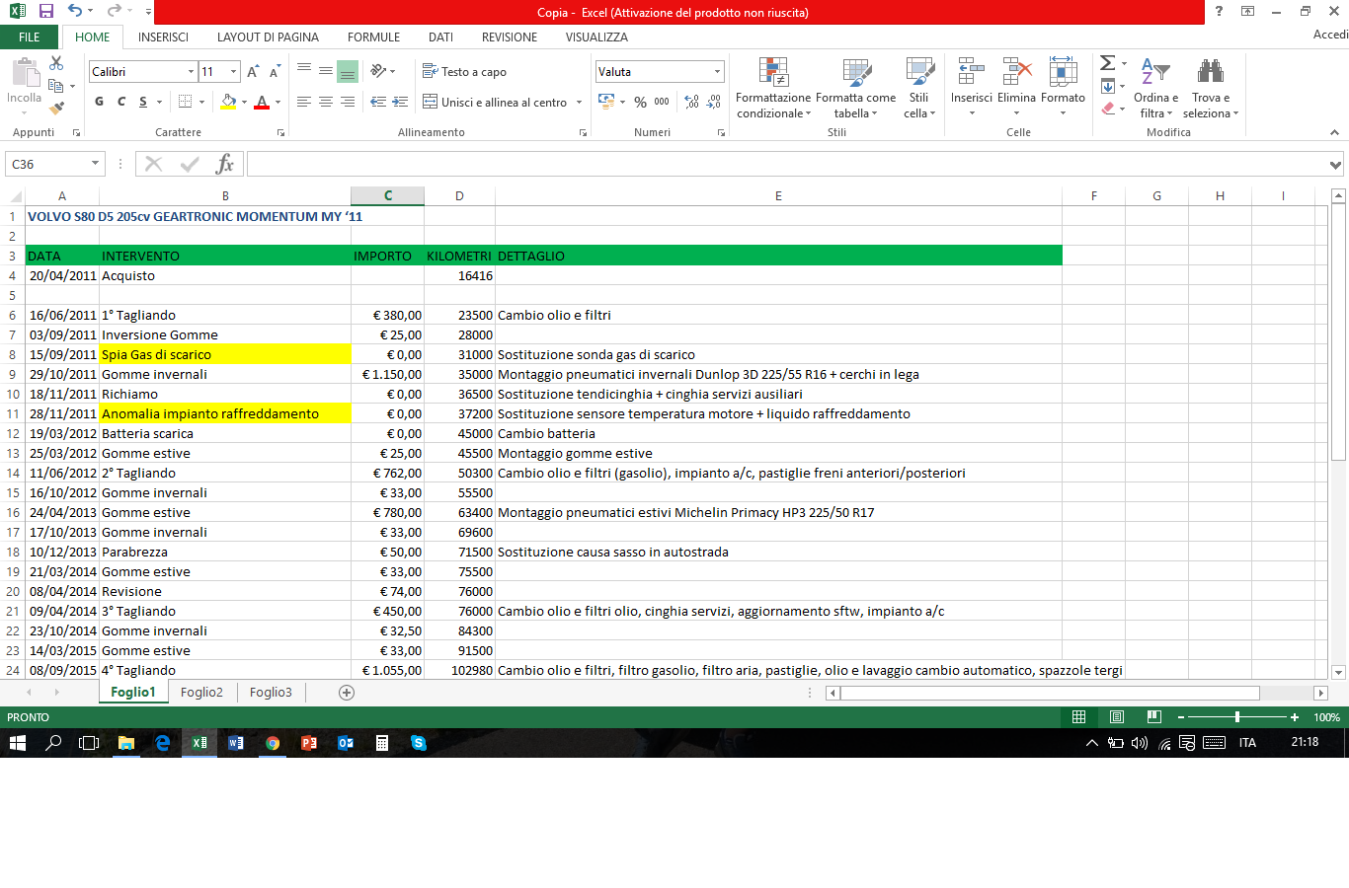Click the Clear eraser icon
Image resolution: width=1349 pixels, height=888 pixels.
coord(1108,109)
